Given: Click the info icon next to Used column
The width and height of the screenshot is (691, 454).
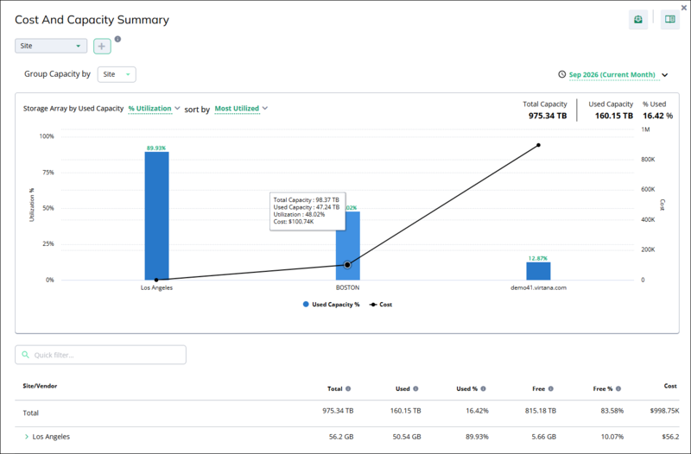Looking at the screenshot, I should coord(415,388).
